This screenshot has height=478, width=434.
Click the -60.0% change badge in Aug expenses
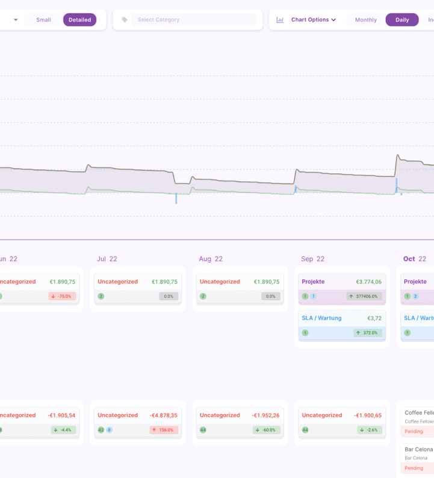click(266, 430)
